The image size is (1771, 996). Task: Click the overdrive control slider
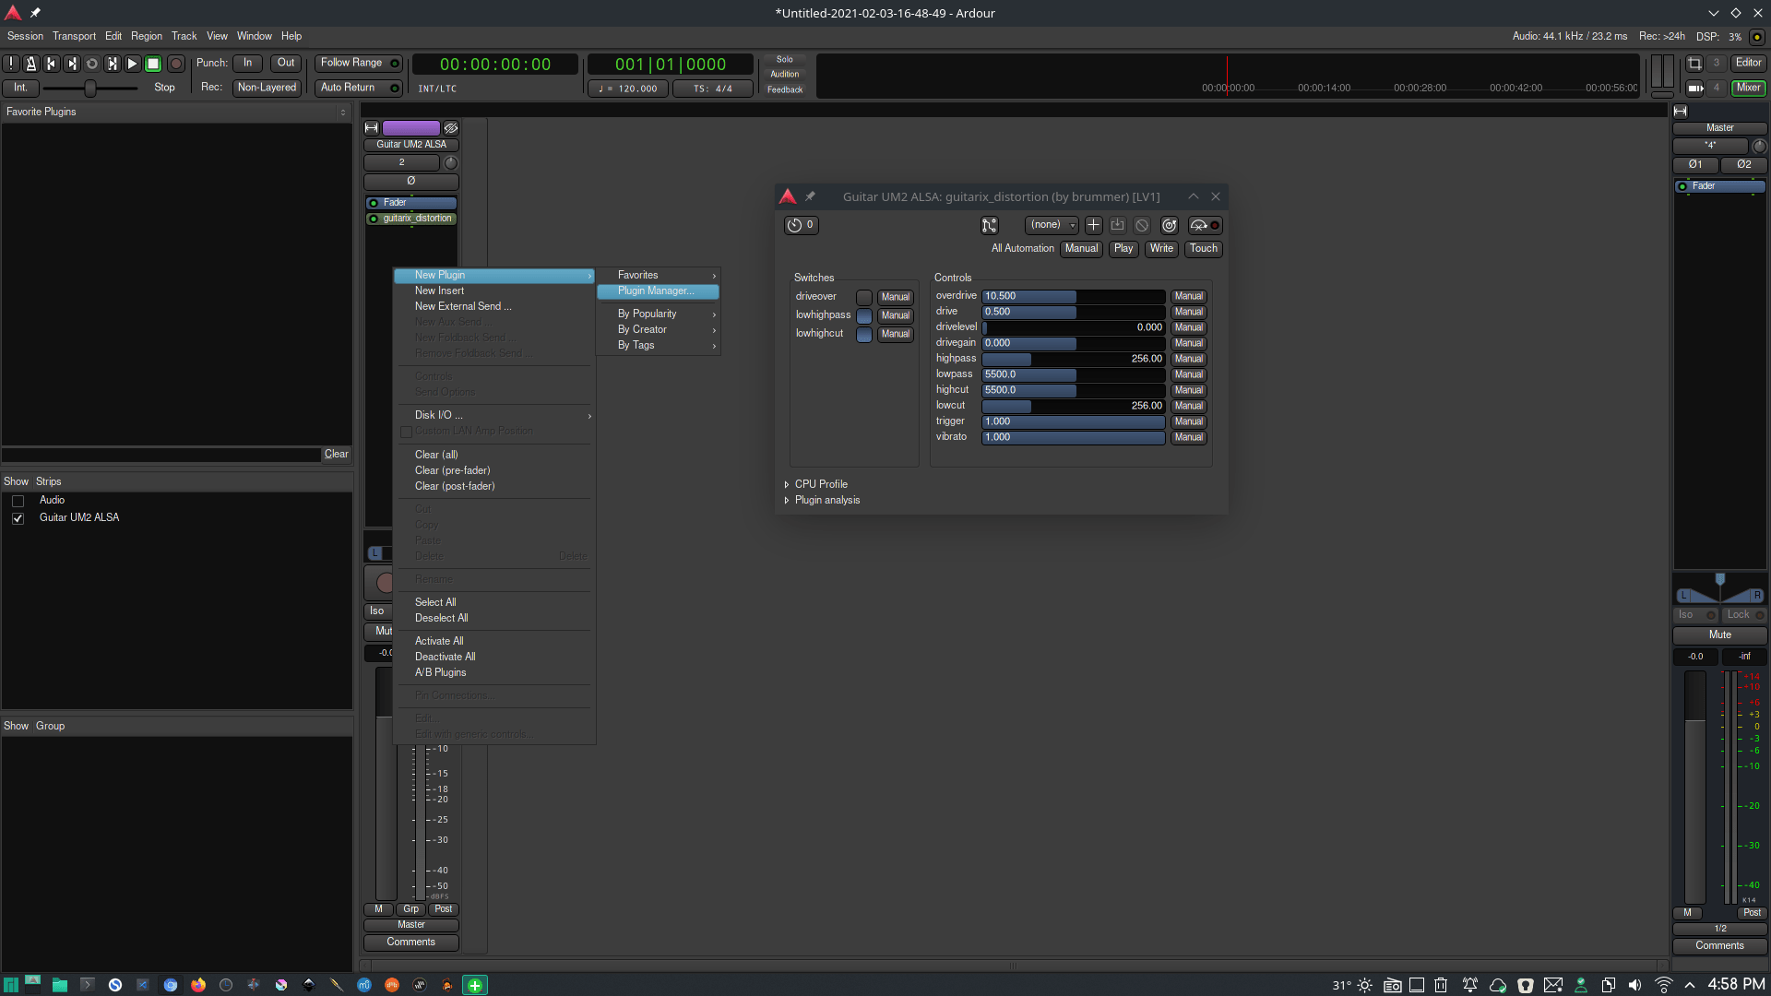pos(1073,296)
